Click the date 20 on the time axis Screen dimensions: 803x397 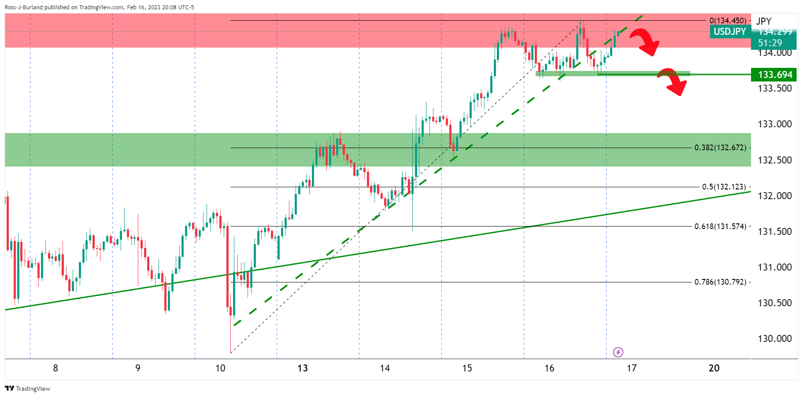tap(714, 368)
